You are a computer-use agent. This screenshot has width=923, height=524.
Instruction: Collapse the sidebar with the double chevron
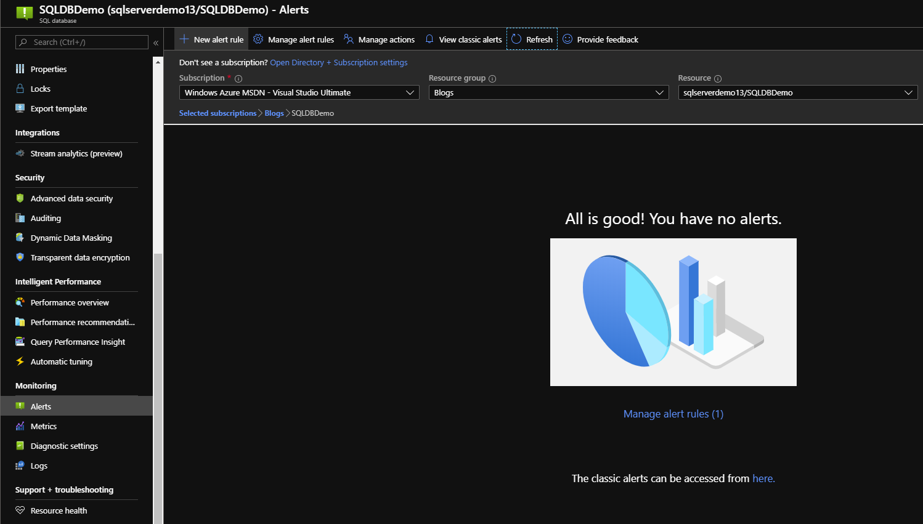click(x=156, y=42)
